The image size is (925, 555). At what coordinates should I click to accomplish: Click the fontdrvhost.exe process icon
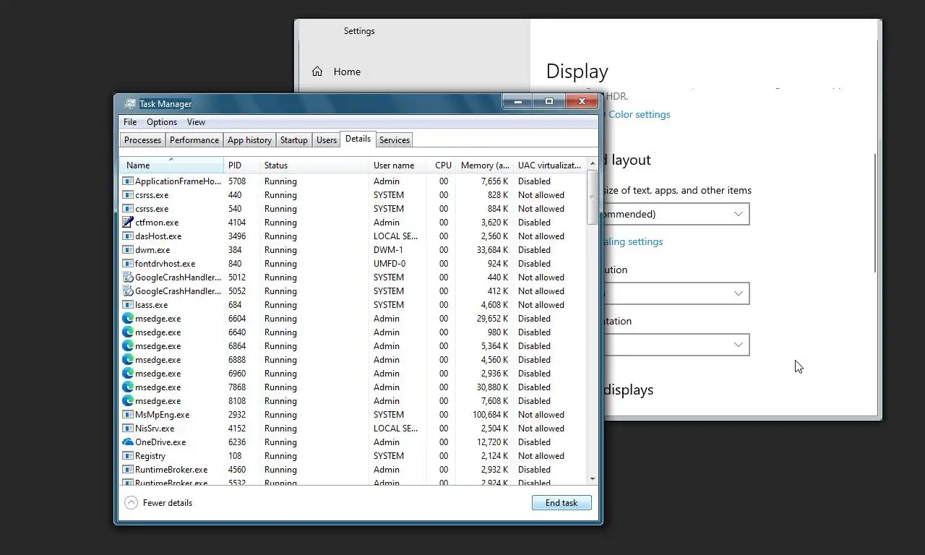coord(128,264)
